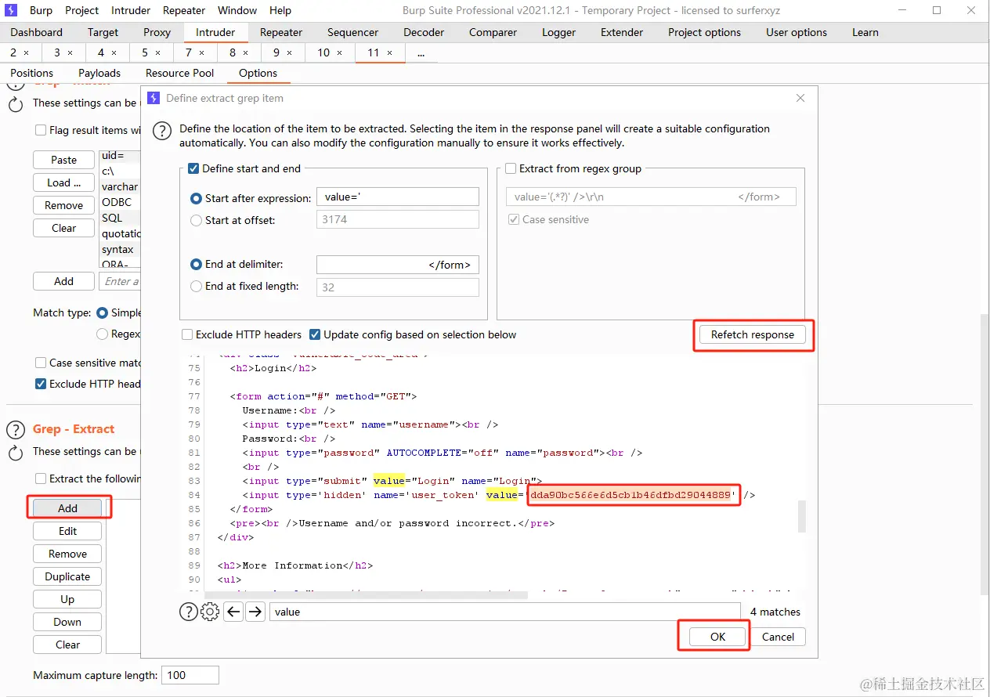990x697 pixels.
Task: Select varchar entry in Grep - Match list
Action: tap(120, 186)
